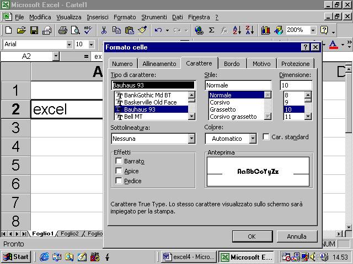
Task: Click size list scrollbar up arrow
Action: click(x=308, y=95)
